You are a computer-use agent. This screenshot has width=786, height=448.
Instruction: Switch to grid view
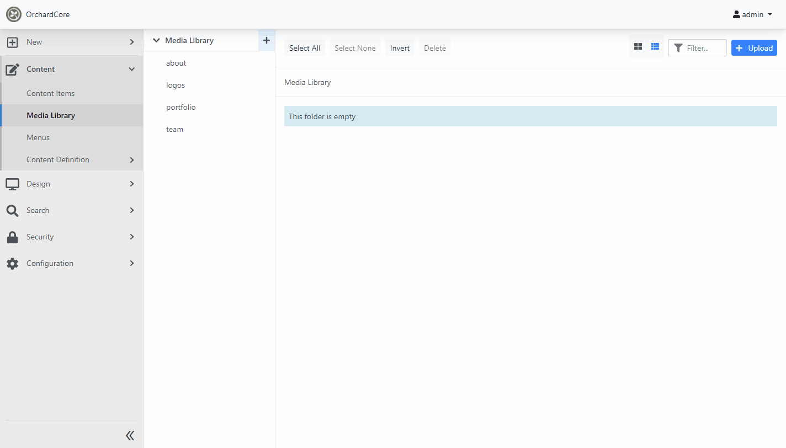coord(638,47)
